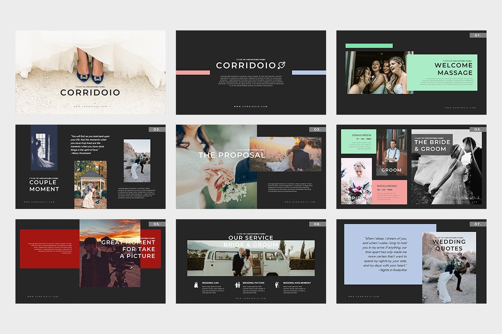This screenshot has height=334, width=502.
Task: Select the Jonas Green info box
Action: point(358,141)
